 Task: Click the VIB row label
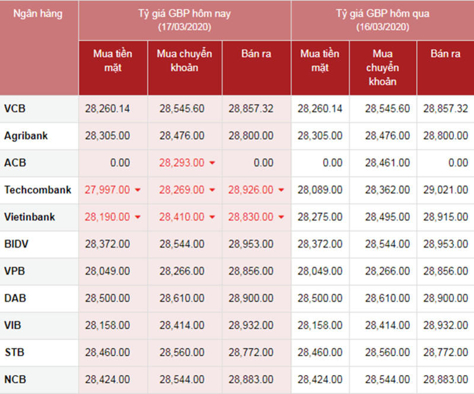[12, 325]
